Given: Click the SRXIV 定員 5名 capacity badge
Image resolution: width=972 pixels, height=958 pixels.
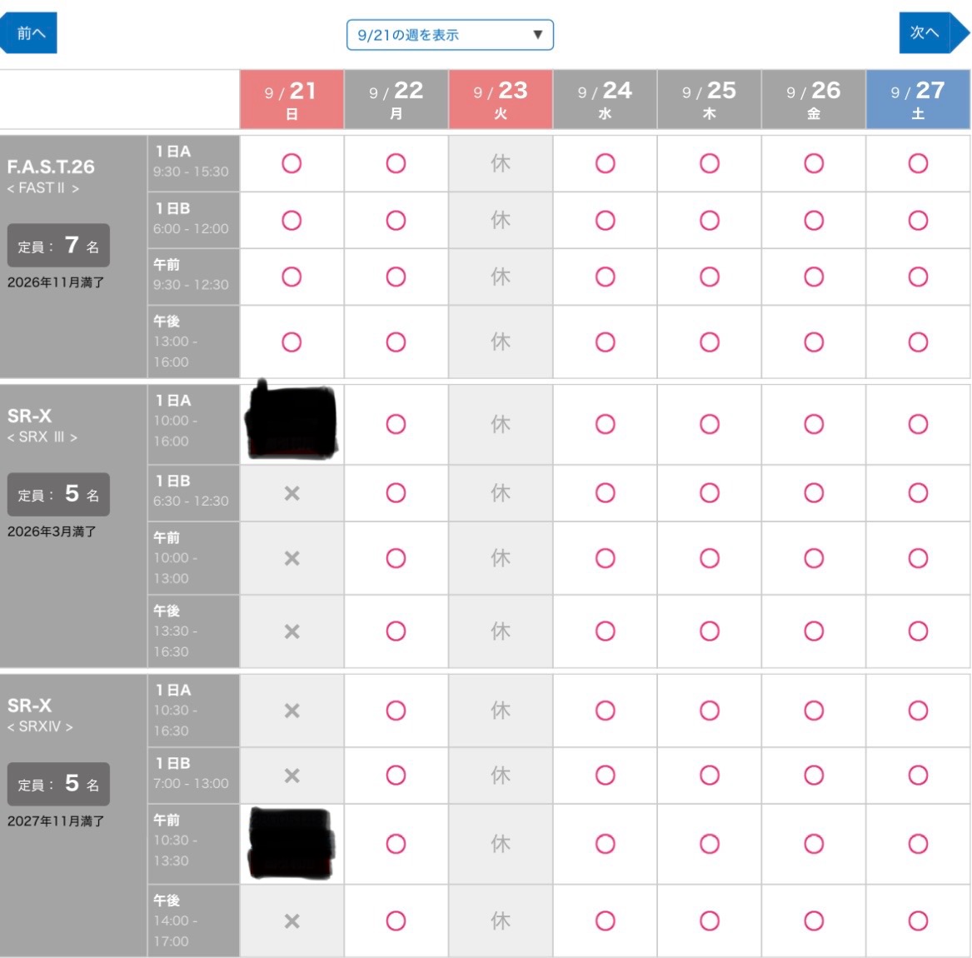Looking at the screenshot, I should [58, 784].
